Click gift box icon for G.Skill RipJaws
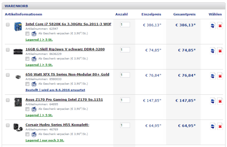This screenshot has height=147, width=227. (34, 59)
